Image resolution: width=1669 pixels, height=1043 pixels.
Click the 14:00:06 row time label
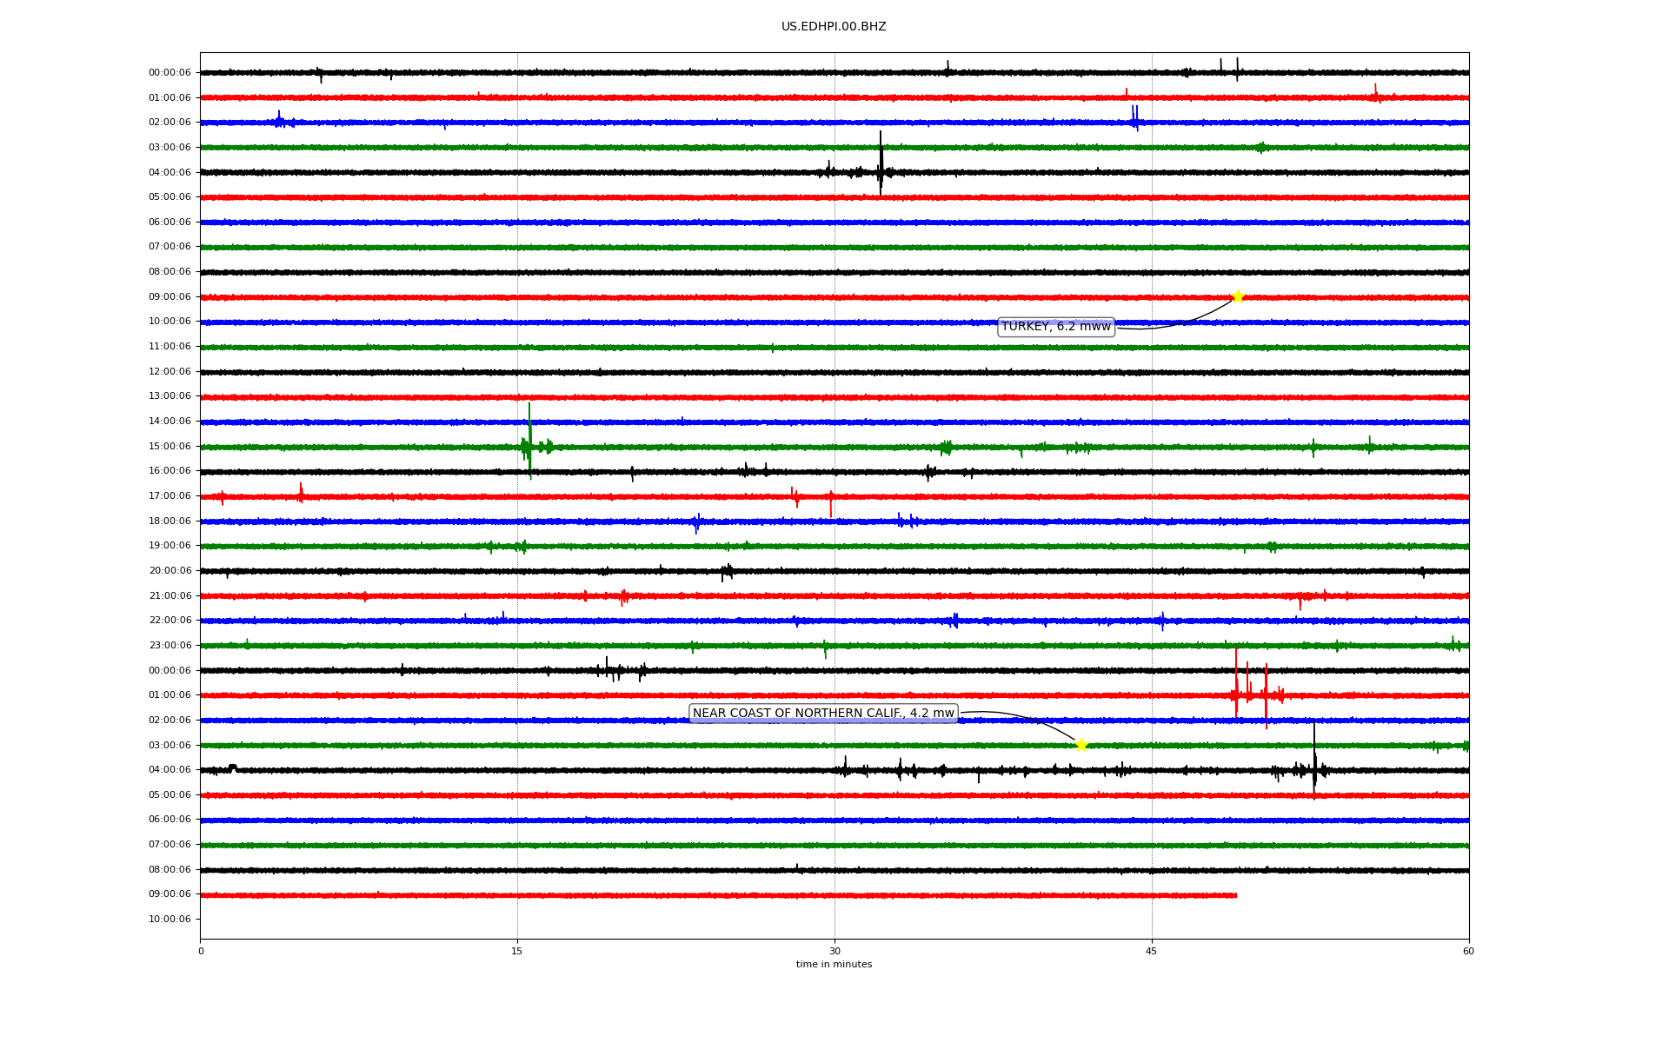(x=170, y=422)
